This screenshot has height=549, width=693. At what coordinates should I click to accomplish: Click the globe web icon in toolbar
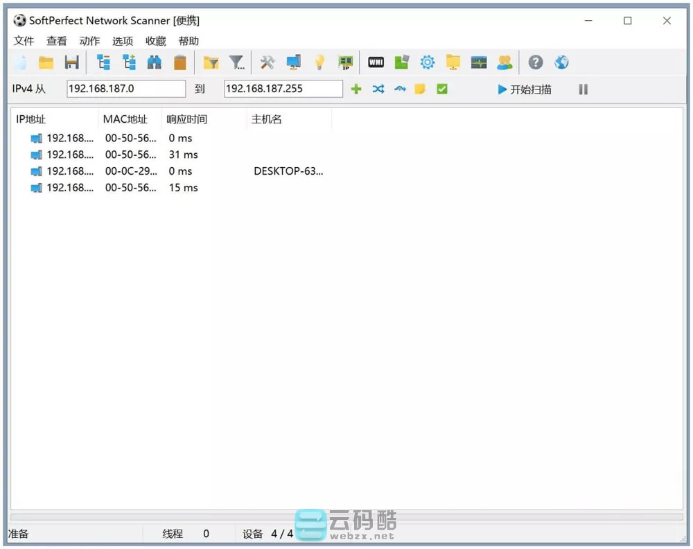click(x=561, y=63)
